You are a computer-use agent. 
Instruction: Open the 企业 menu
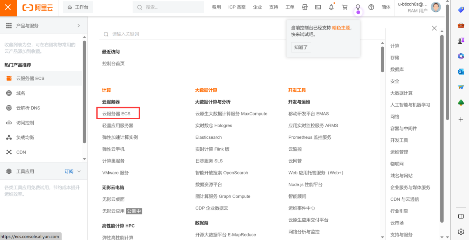coord(257,7)
